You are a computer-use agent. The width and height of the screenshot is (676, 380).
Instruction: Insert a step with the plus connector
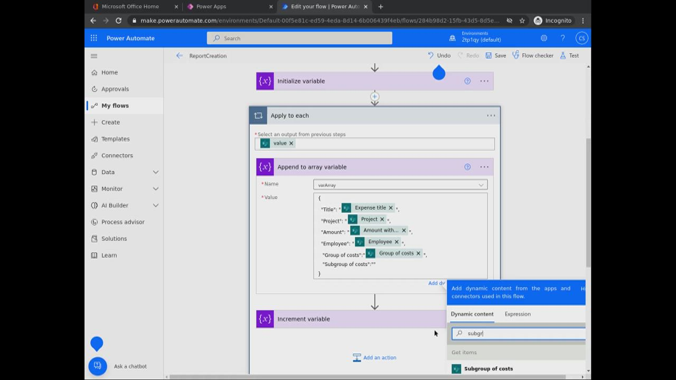374,97
